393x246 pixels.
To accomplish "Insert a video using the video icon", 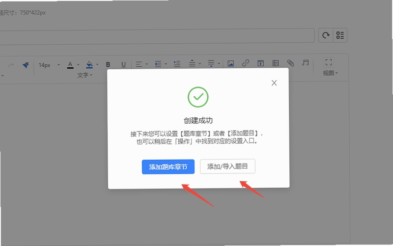I will click(261, 63).
